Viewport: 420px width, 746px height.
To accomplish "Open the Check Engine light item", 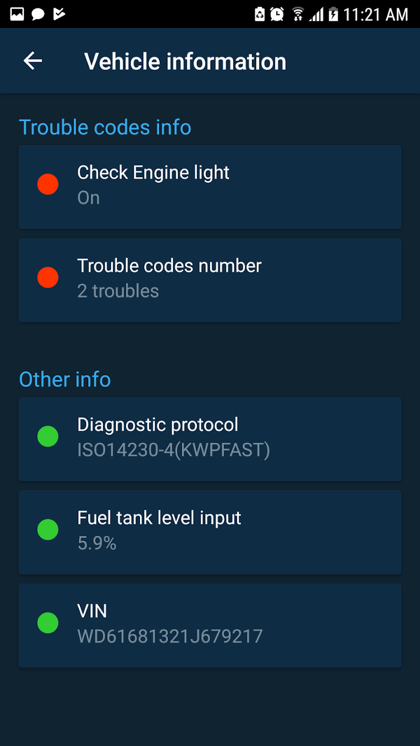I will [x=210, y=187].
